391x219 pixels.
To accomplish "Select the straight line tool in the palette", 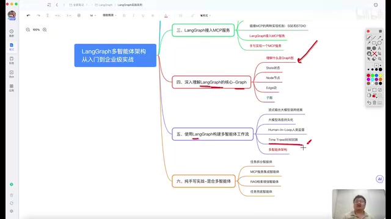I will tap(375, 38).
